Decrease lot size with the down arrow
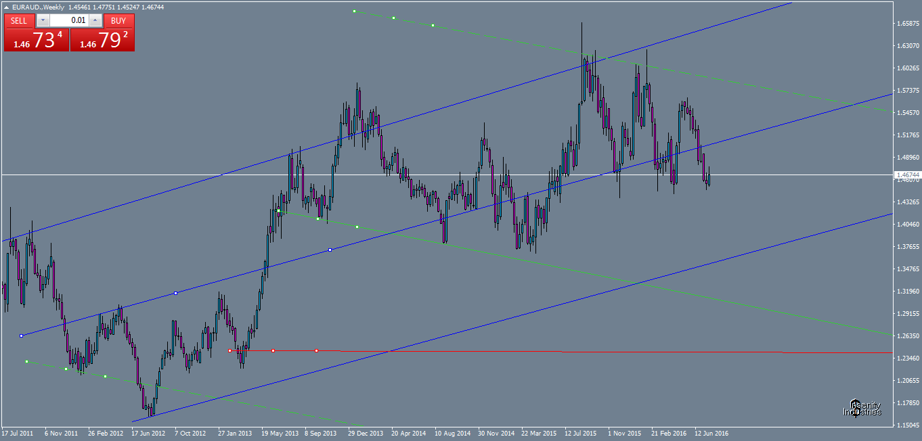 tap(43, 20)
